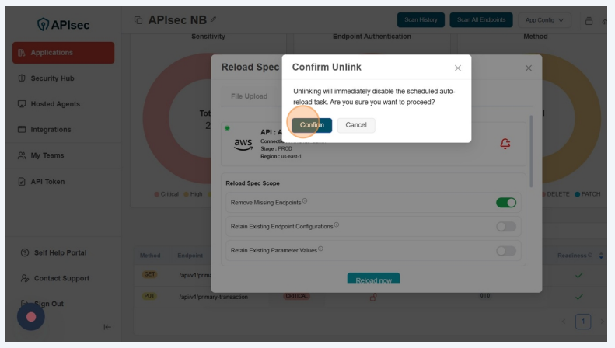Close the Confirm Unlink dialog
The image size is (615, 348).
click(457, 68)
